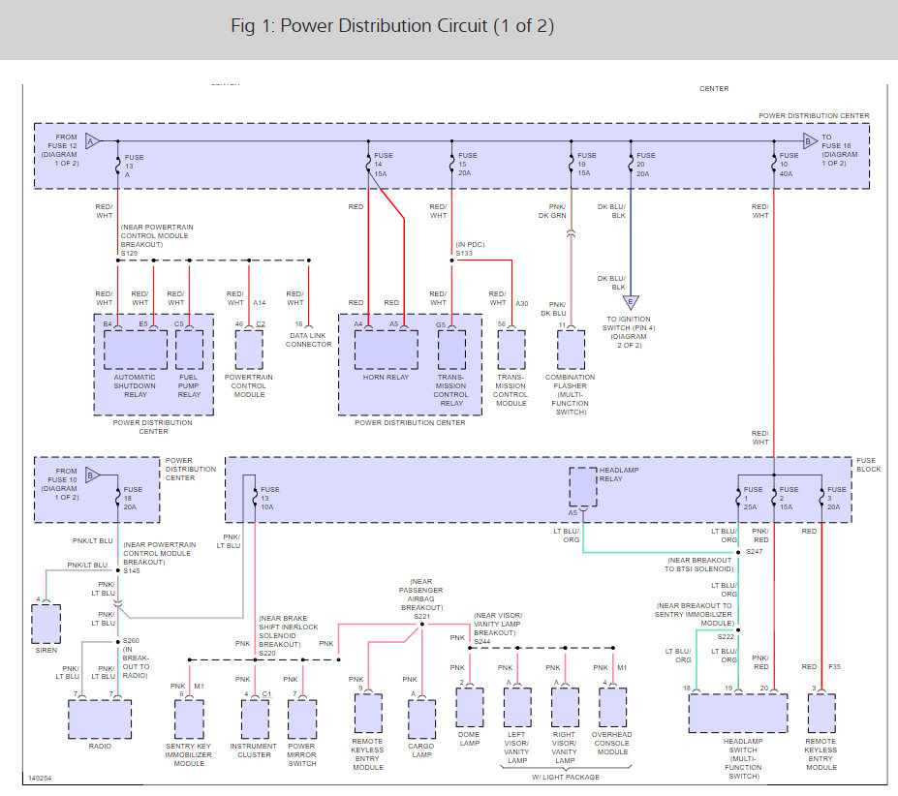This screenshot has height=796, width=898.
Task: Click triangle connector B leading to Fuse 18
Action: click(x=810, y=140)
